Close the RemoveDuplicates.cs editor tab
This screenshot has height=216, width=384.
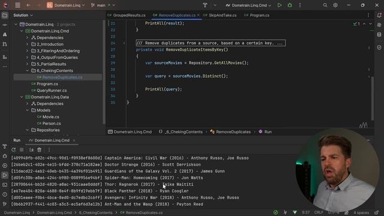click(198, 15)
